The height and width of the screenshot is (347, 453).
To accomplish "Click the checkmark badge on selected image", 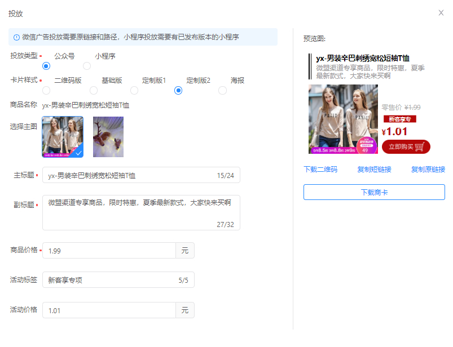I will pos(78,153).
